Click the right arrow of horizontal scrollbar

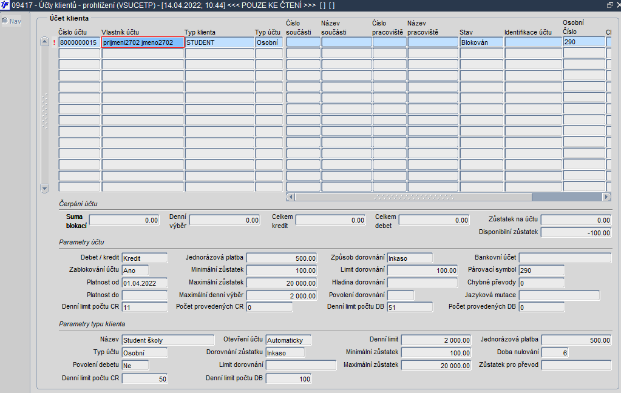pyautogui.click(x=606, y=196)
